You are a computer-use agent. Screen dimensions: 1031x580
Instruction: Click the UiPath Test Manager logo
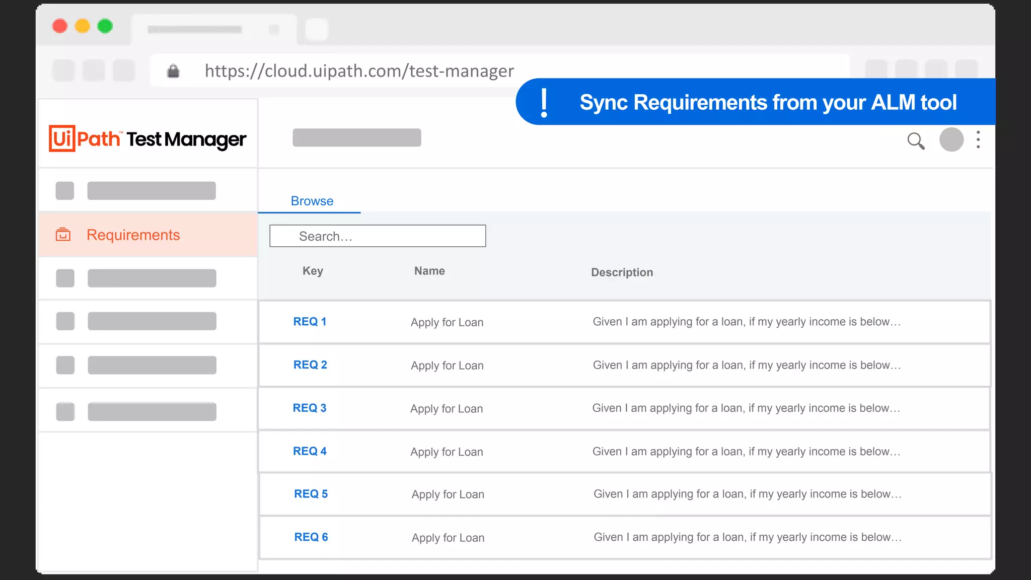pyautogui.click(x=148, y=138)
